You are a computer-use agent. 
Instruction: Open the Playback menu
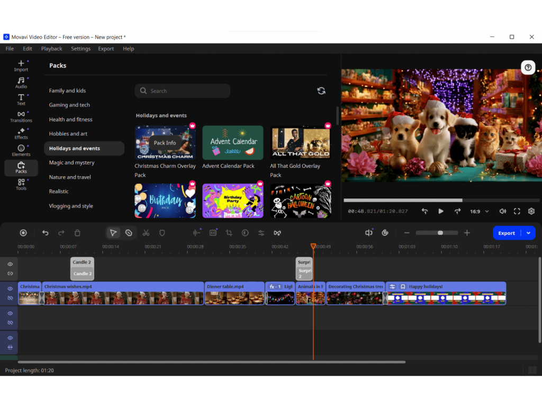pos(51,49)
